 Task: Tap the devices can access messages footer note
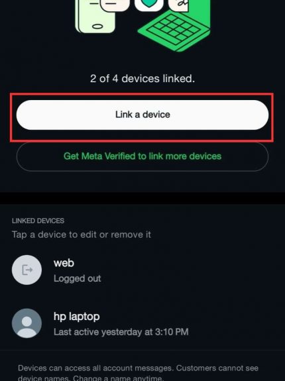138,373
